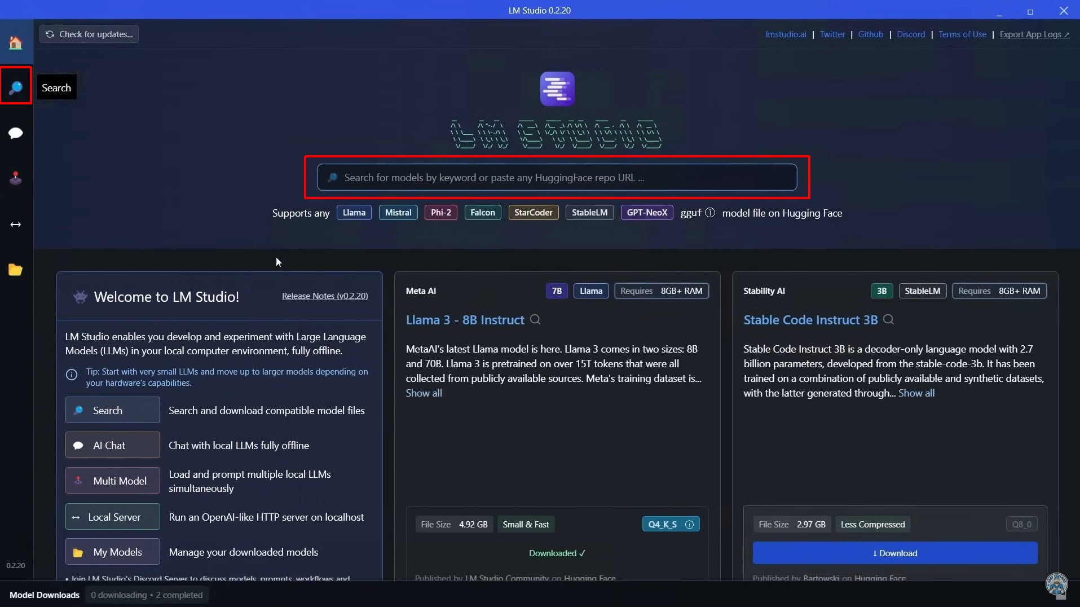
Task: Open the Github link
Action: [871, 34]
